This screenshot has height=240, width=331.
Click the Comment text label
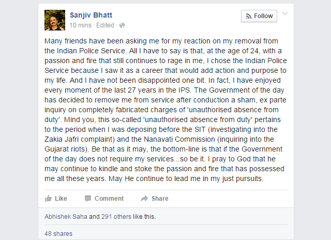109,199
